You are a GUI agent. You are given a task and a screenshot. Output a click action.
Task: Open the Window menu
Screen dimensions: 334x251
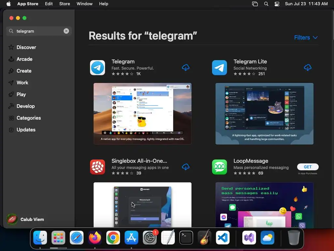pos(84,4)
